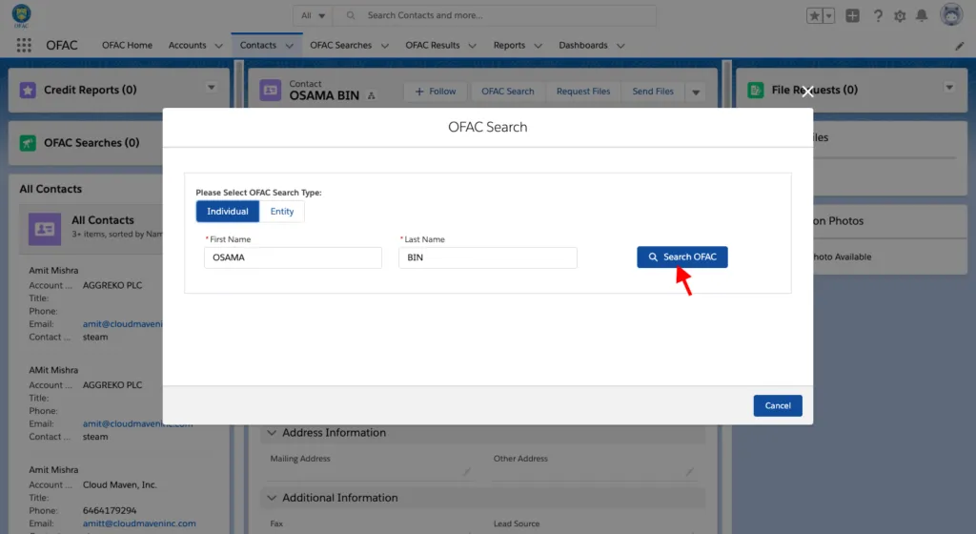Image resolution: width=976 pixels, height=534 pixels.
Task: Open the AMit Mishra contact entry
Action: (53, 370)
